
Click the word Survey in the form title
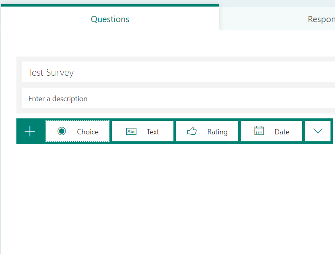pos(60,73)
